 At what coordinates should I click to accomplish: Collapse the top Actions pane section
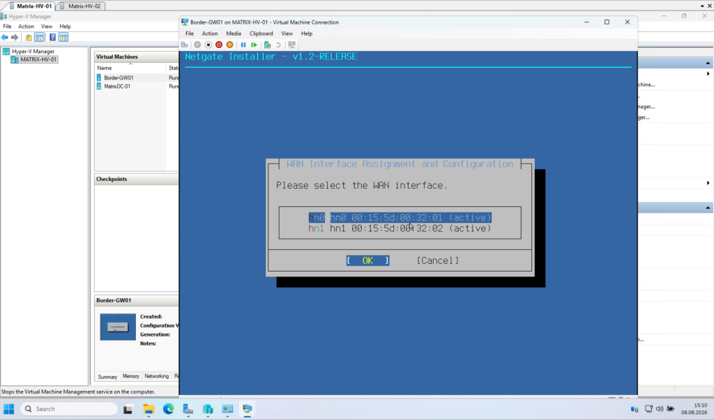click(x=708, y=63)
